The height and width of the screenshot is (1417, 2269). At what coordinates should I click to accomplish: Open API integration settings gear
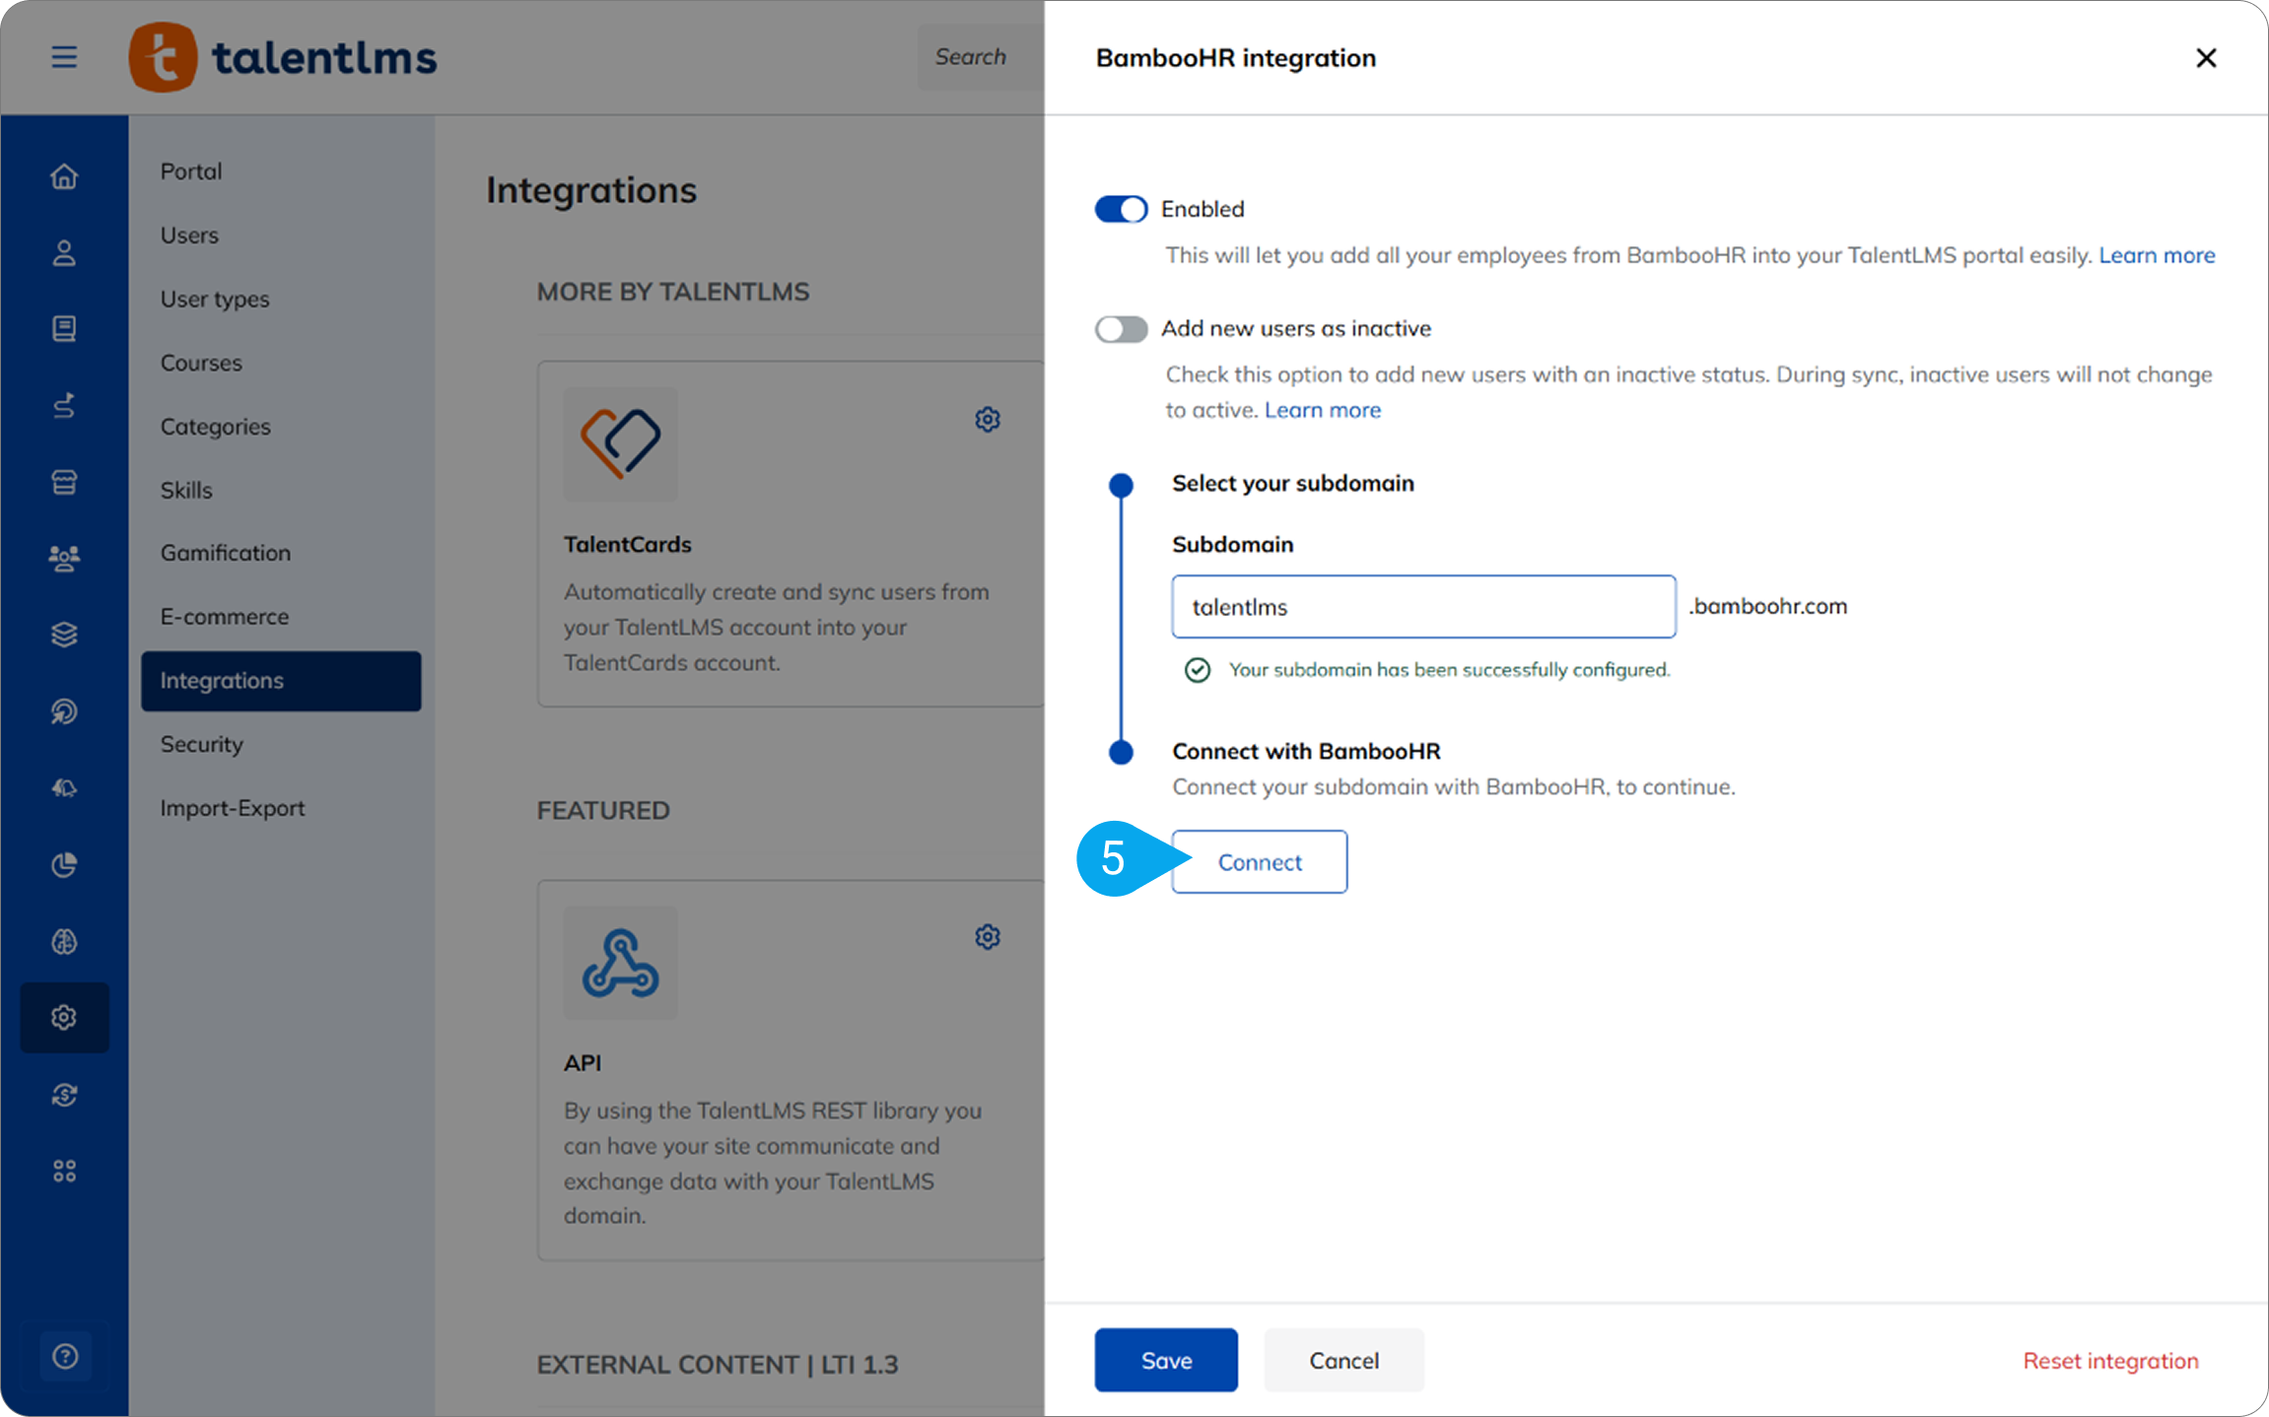[x=988, y=937]
